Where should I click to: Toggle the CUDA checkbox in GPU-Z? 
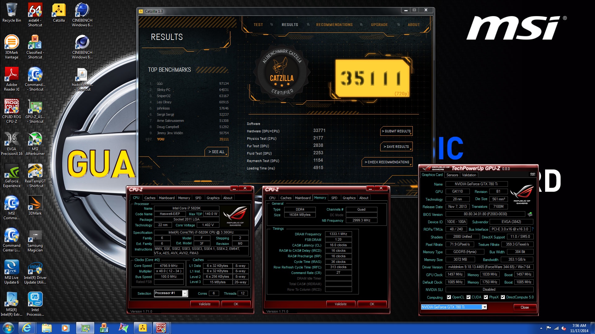[x=468, y=297]
